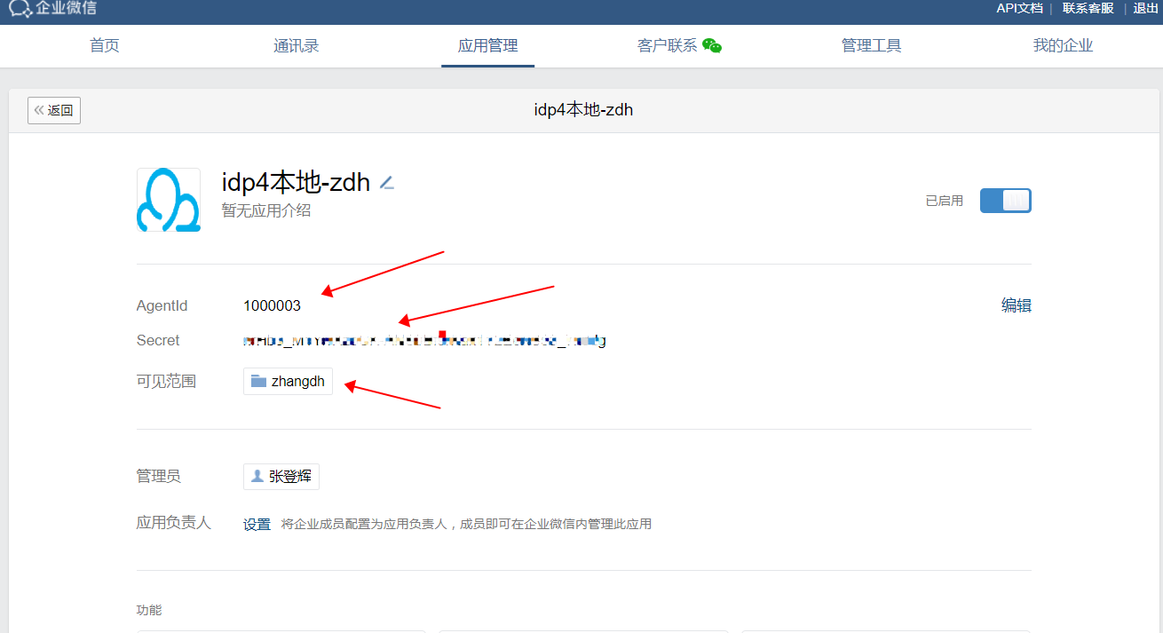Open the 我的企业 tab
The image size is (1163, 633).
pyautogui.click(x=1063, y=46)
